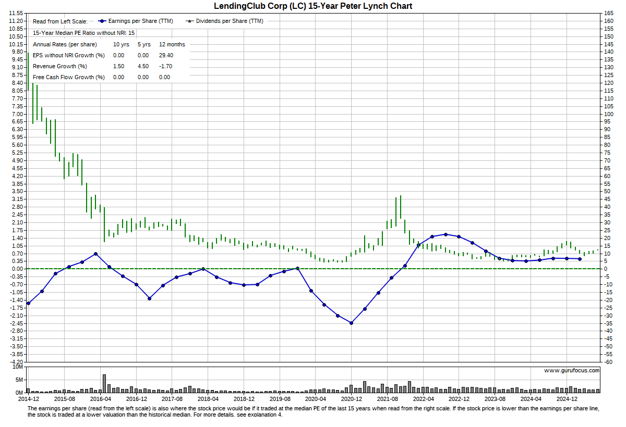Screen dimensions: 626x427
Task: Click the 2014-12 date label
Action: click(x=29, y=399)
